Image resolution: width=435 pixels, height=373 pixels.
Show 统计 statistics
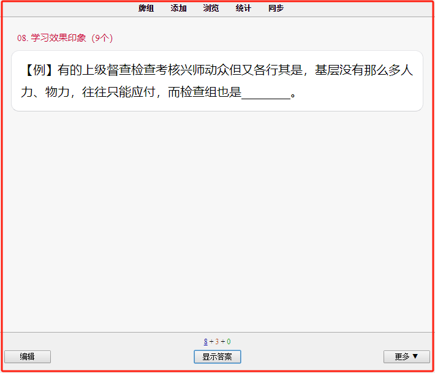tap(243, 9)
